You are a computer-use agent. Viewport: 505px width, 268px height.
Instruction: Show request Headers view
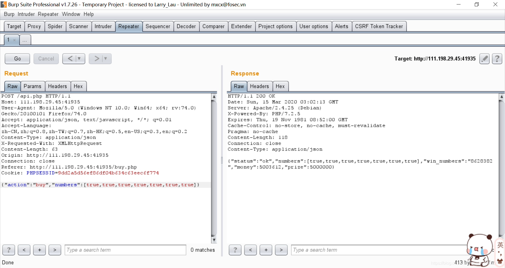[x=58, y=86]
